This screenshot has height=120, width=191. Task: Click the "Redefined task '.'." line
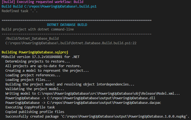point(20,11)
